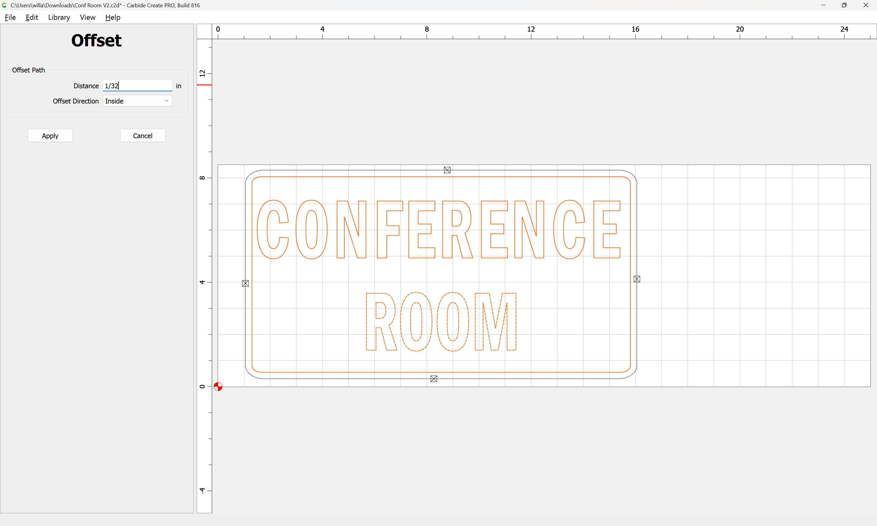Click the chevron arrow beside Inside
Screen dimensions: 877x526
click(167, 101)
